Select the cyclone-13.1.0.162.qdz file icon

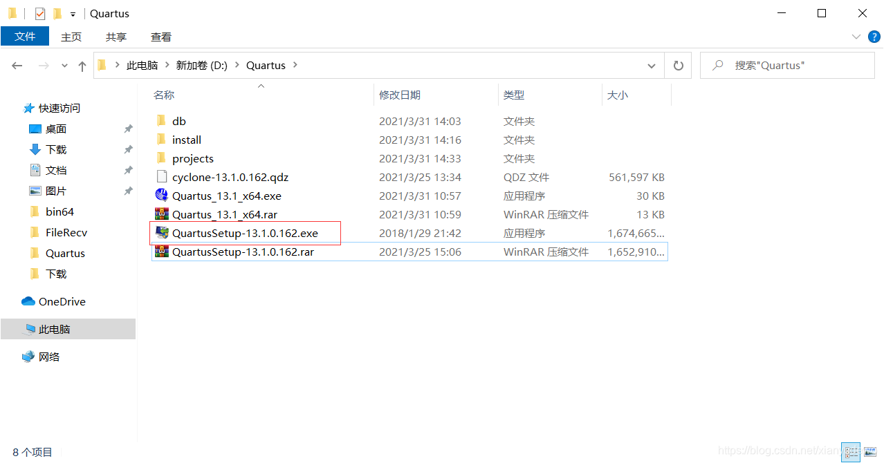click(162, 177)
